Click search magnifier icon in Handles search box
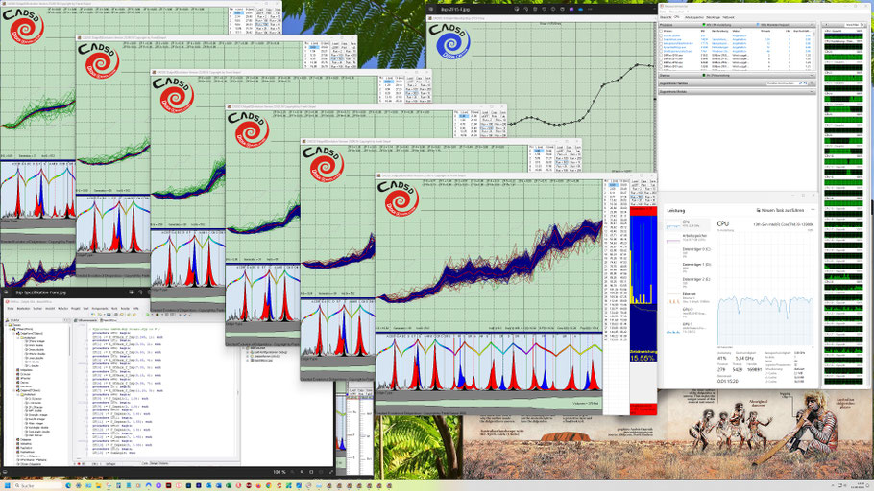 (800, 83)
